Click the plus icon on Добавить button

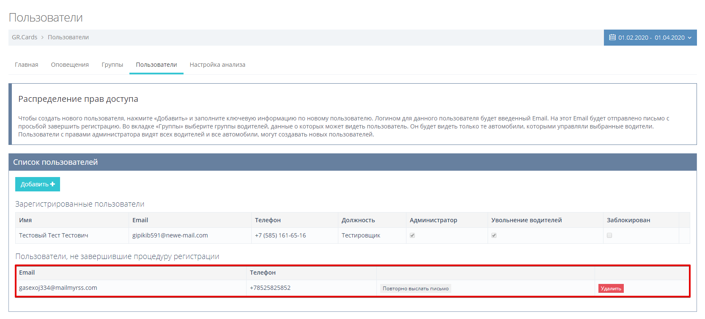coord(52,184)
